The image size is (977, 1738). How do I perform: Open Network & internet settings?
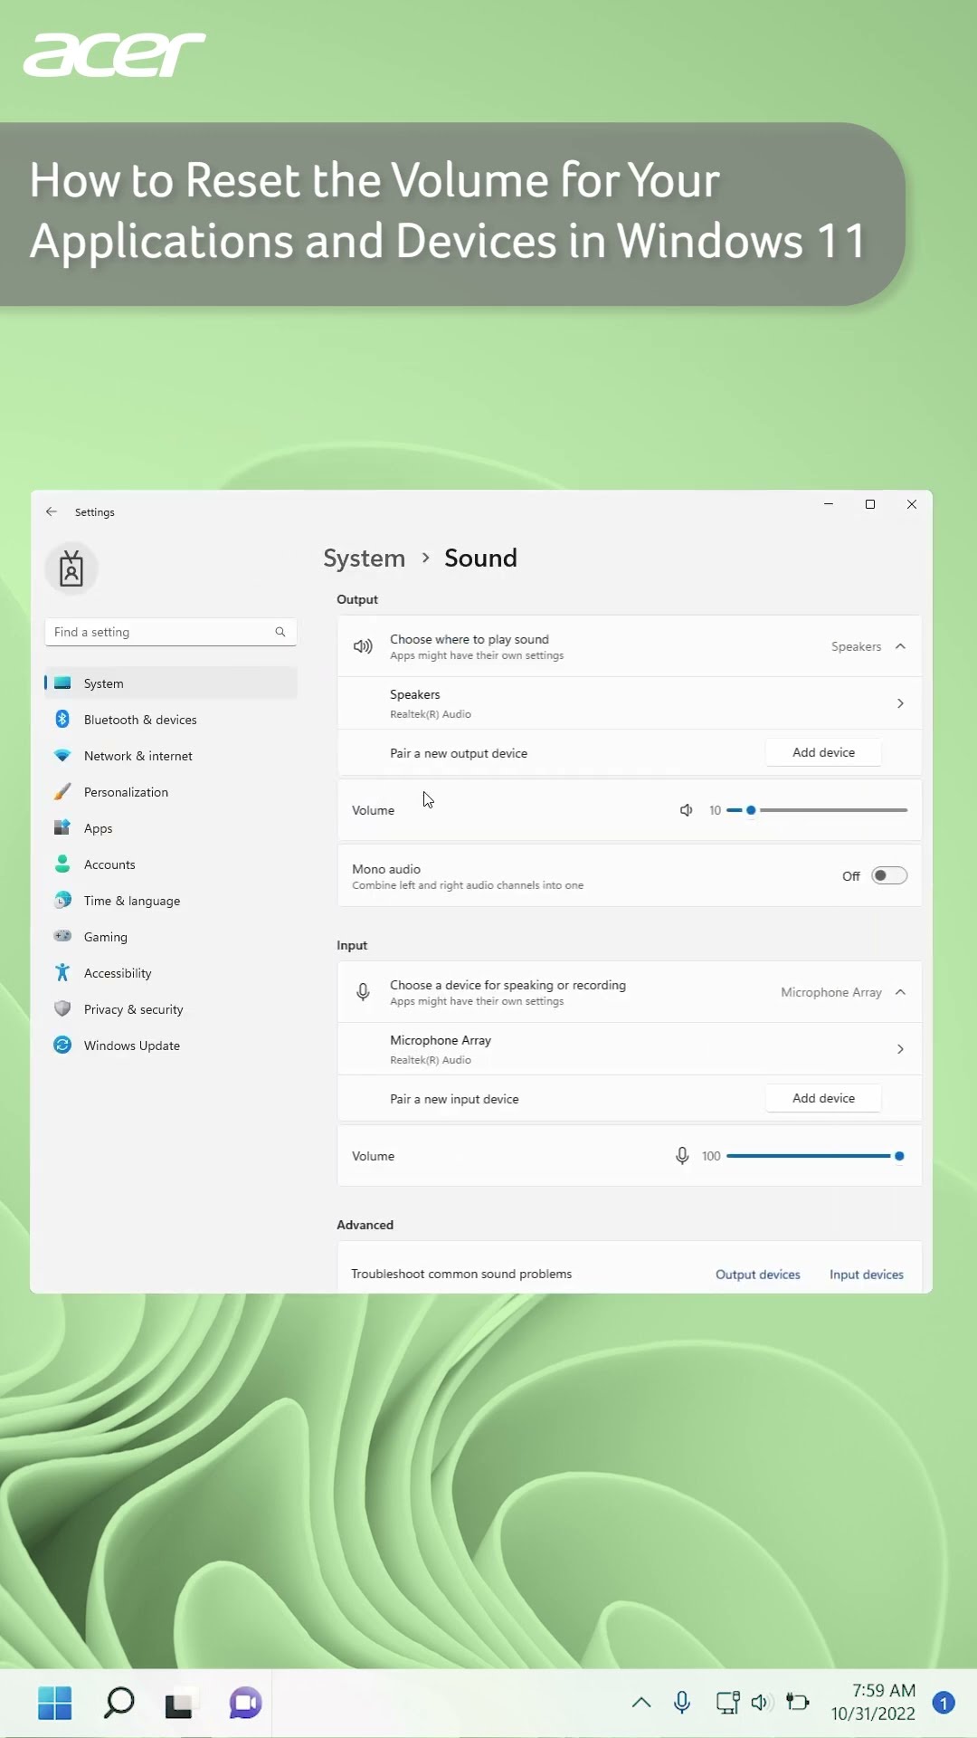(x=171, y=756)
